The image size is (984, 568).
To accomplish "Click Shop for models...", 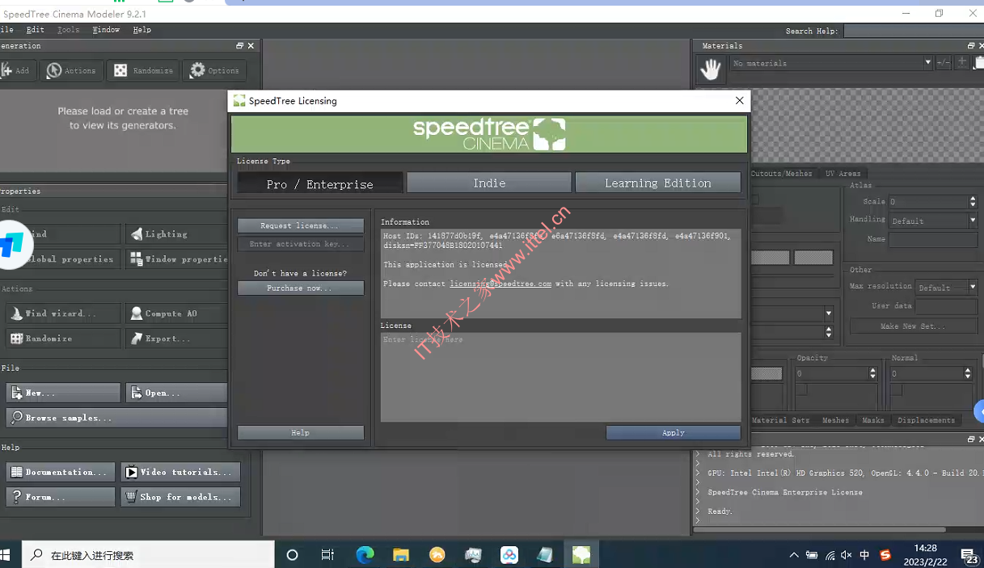I will click(x=180, y=497).
